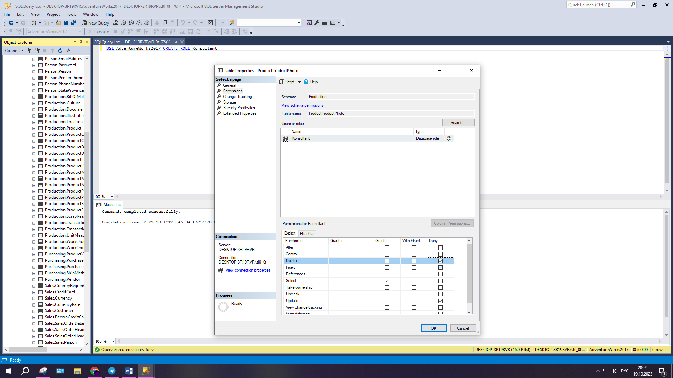Switch to the Effective permissions tab
Screen dimensions: 673x378
click(307, 234)
